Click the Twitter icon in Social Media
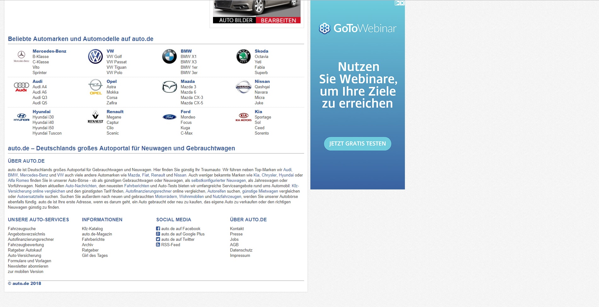Screen dimensions: 599x307 (158, 239)
